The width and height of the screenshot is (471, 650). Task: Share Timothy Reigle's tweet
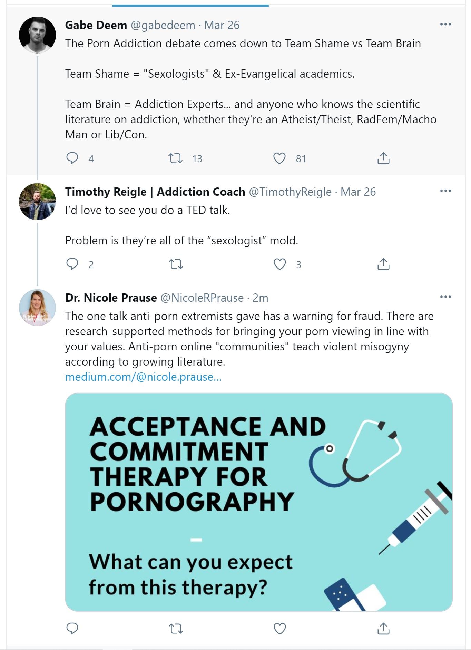coord(383,264)
